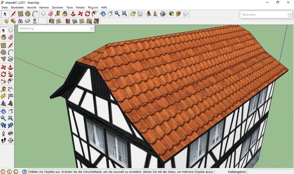Select Sandbox Flip Edge tool
Screen dimensions: 294x174
96,21
